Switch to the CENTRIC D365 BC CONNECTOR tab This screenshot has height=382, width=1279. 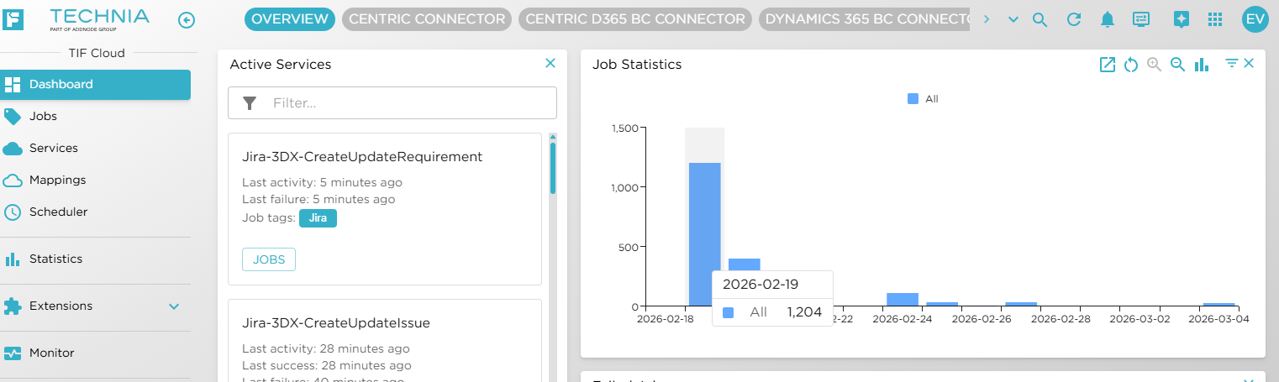coord(634,19)
